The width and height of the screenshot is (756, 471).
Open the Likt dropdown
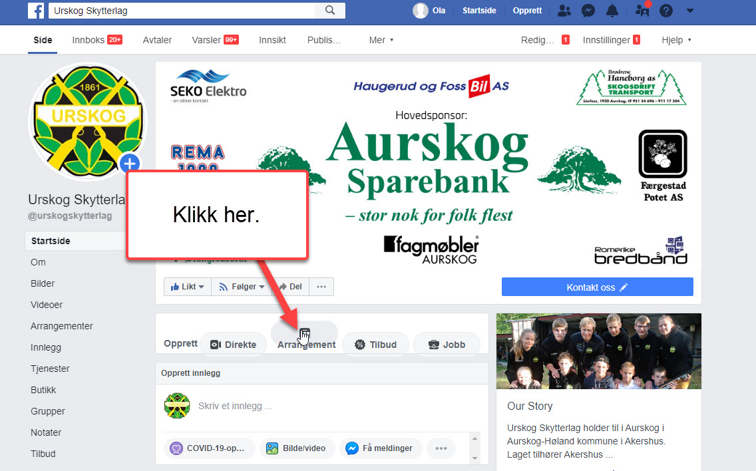[188, 287]
